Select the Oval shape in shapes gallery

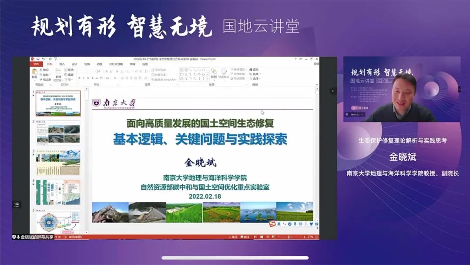[x=204, y=70]
